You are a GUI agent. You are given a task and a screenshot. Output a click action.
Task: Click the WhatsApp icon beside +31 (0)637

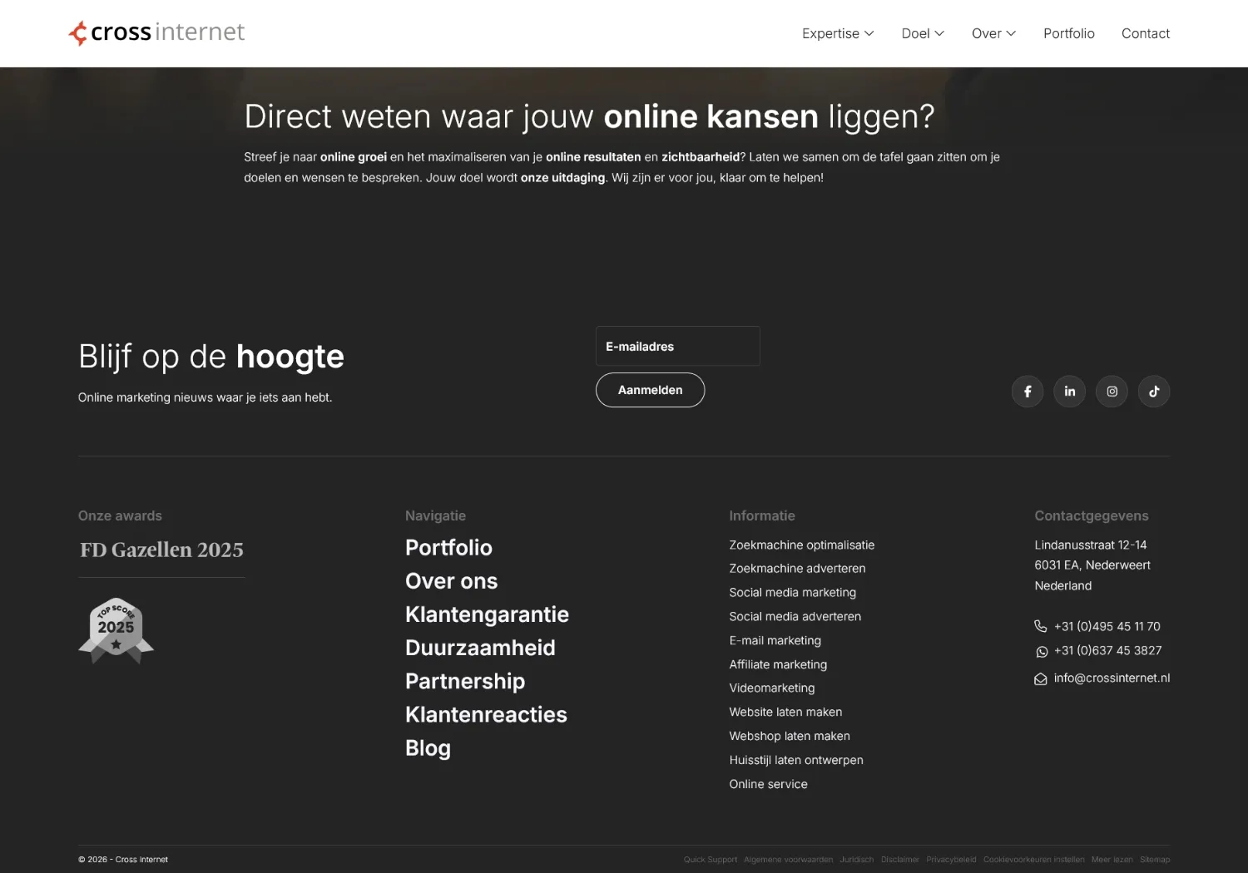pyautogui.click(x=1041, y=652)
